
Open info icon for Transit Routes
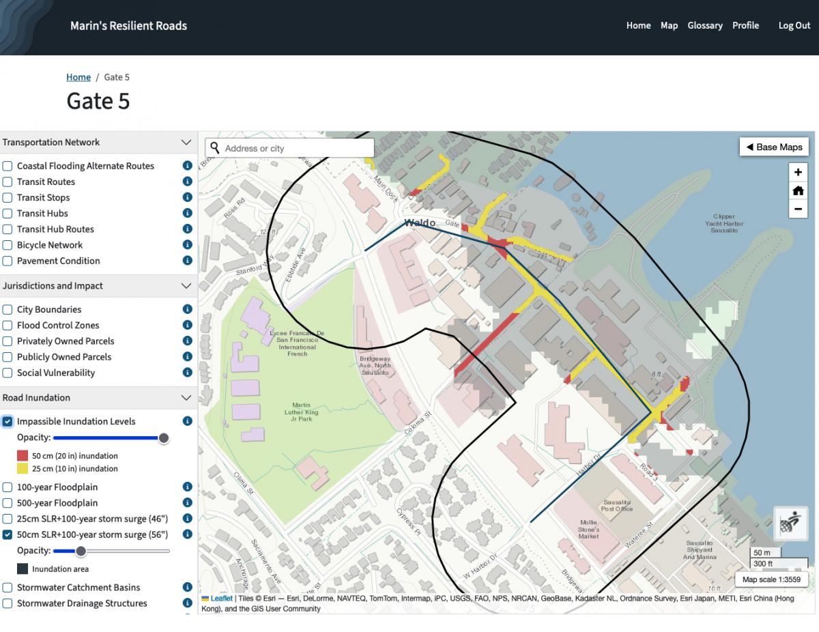[x=187, y=182]
